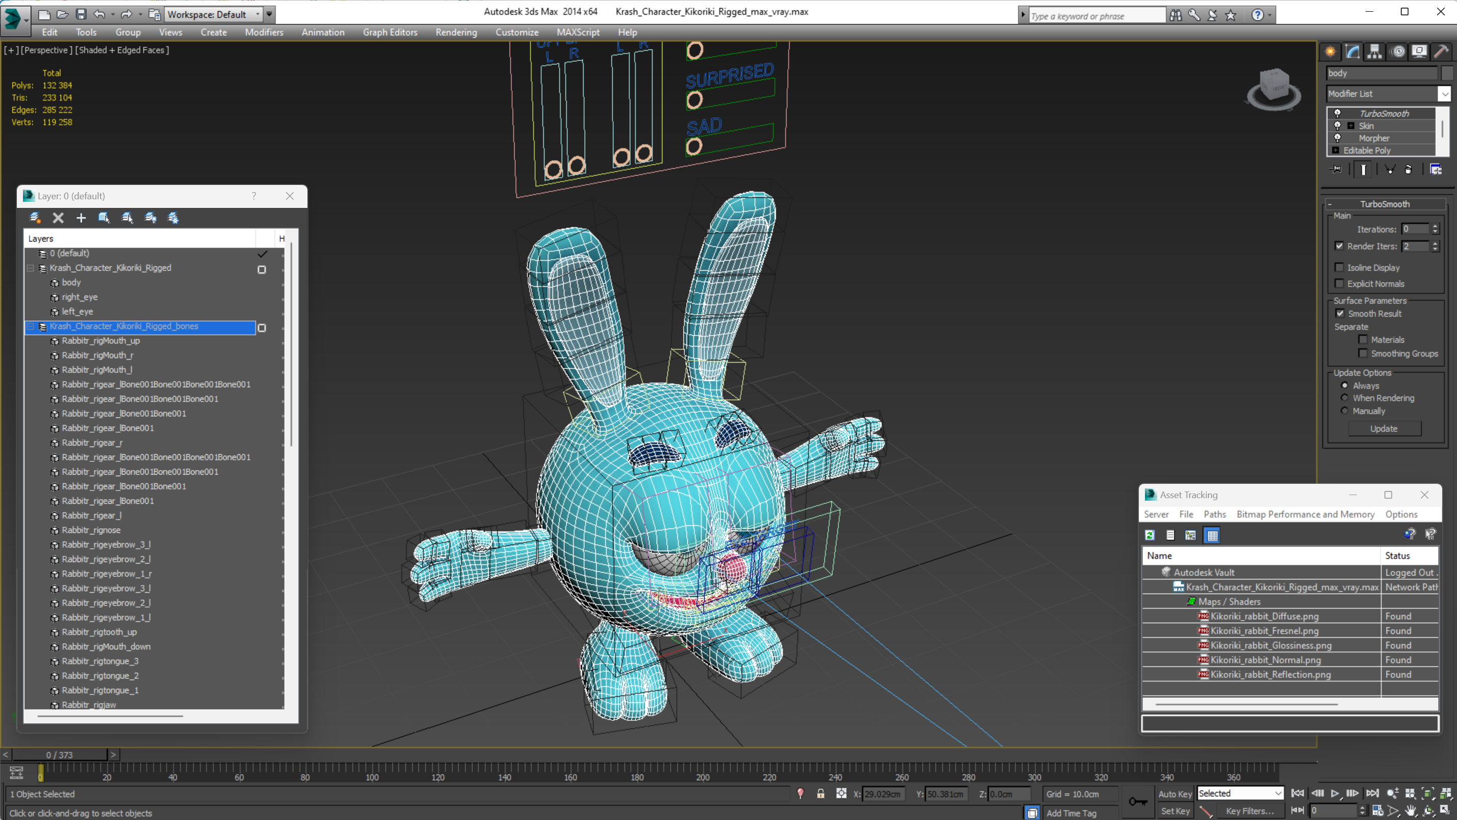Enable Separate by Materials checkbox

pos(1363,340)
